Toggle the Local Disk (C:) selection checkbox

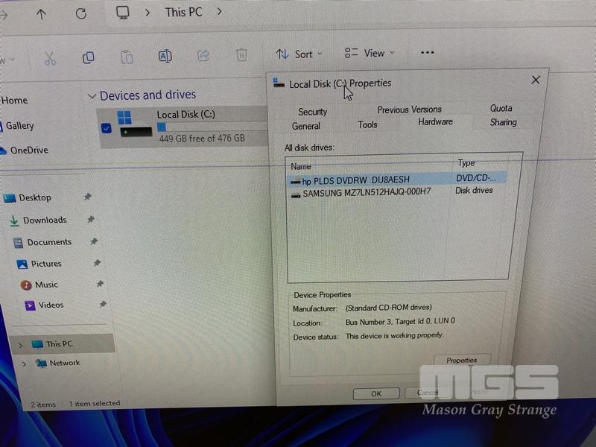[x=106, y=128]
